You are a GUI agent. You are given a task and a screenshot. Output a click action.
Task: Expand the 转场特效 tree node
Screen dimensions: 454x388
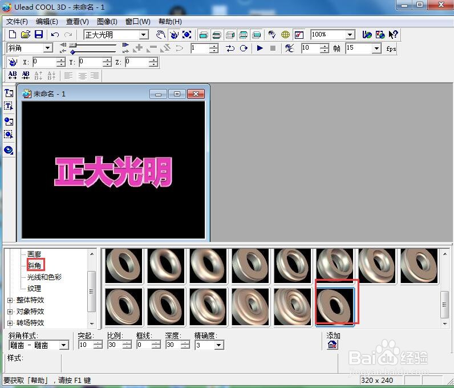pos(10,323)
